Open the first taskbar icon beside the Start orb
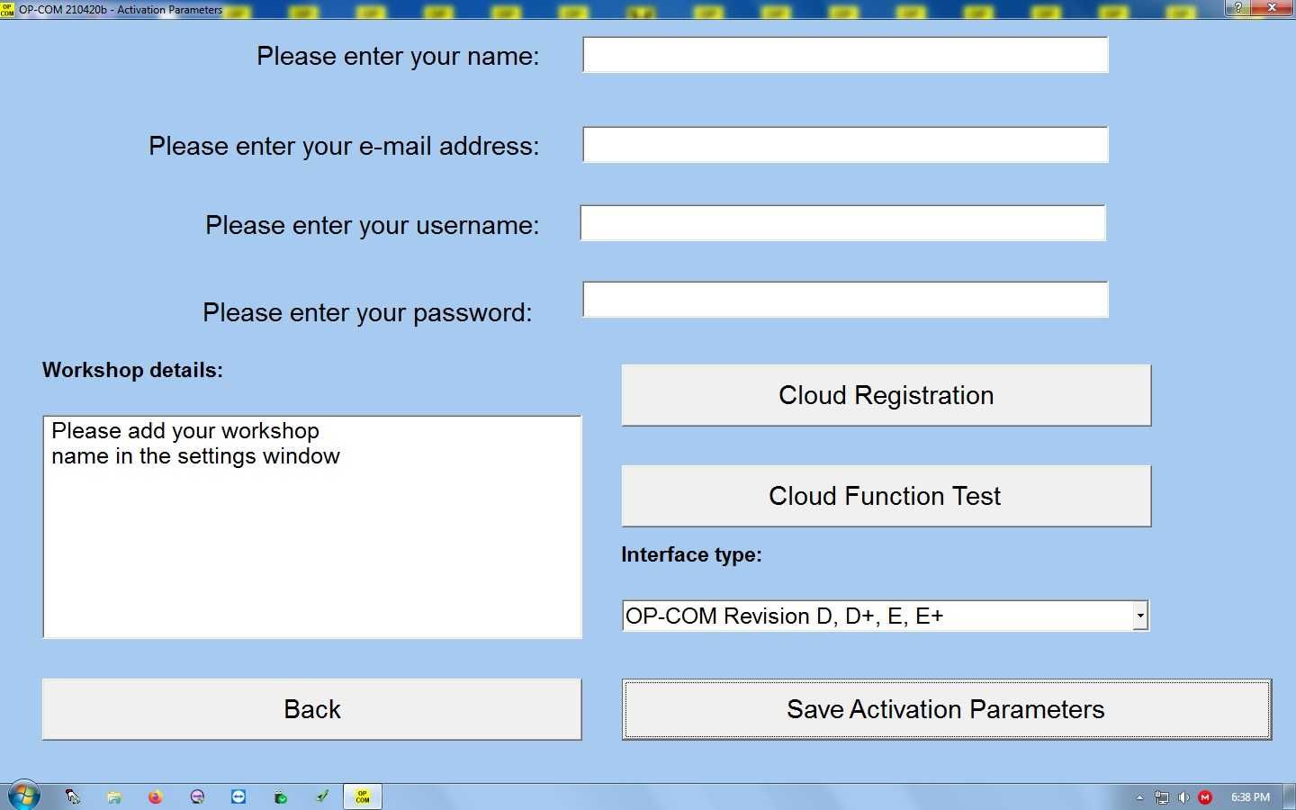The image size is (1296, 810). point(73,796)
